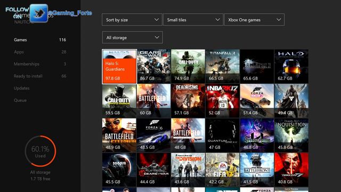Image resolution: width=341 pixels, height=192 pixels.
Task: Select the Mass Effect 45.5 GB tile
Action: (119, 170)
